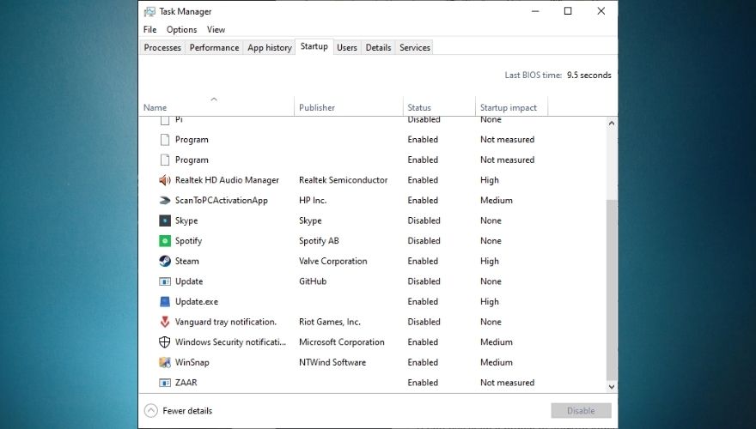Viewport: 756px width, 429px height.
Task: Select the Steam startup entry name
Action: pyautogui.click(x=186, y=261)
